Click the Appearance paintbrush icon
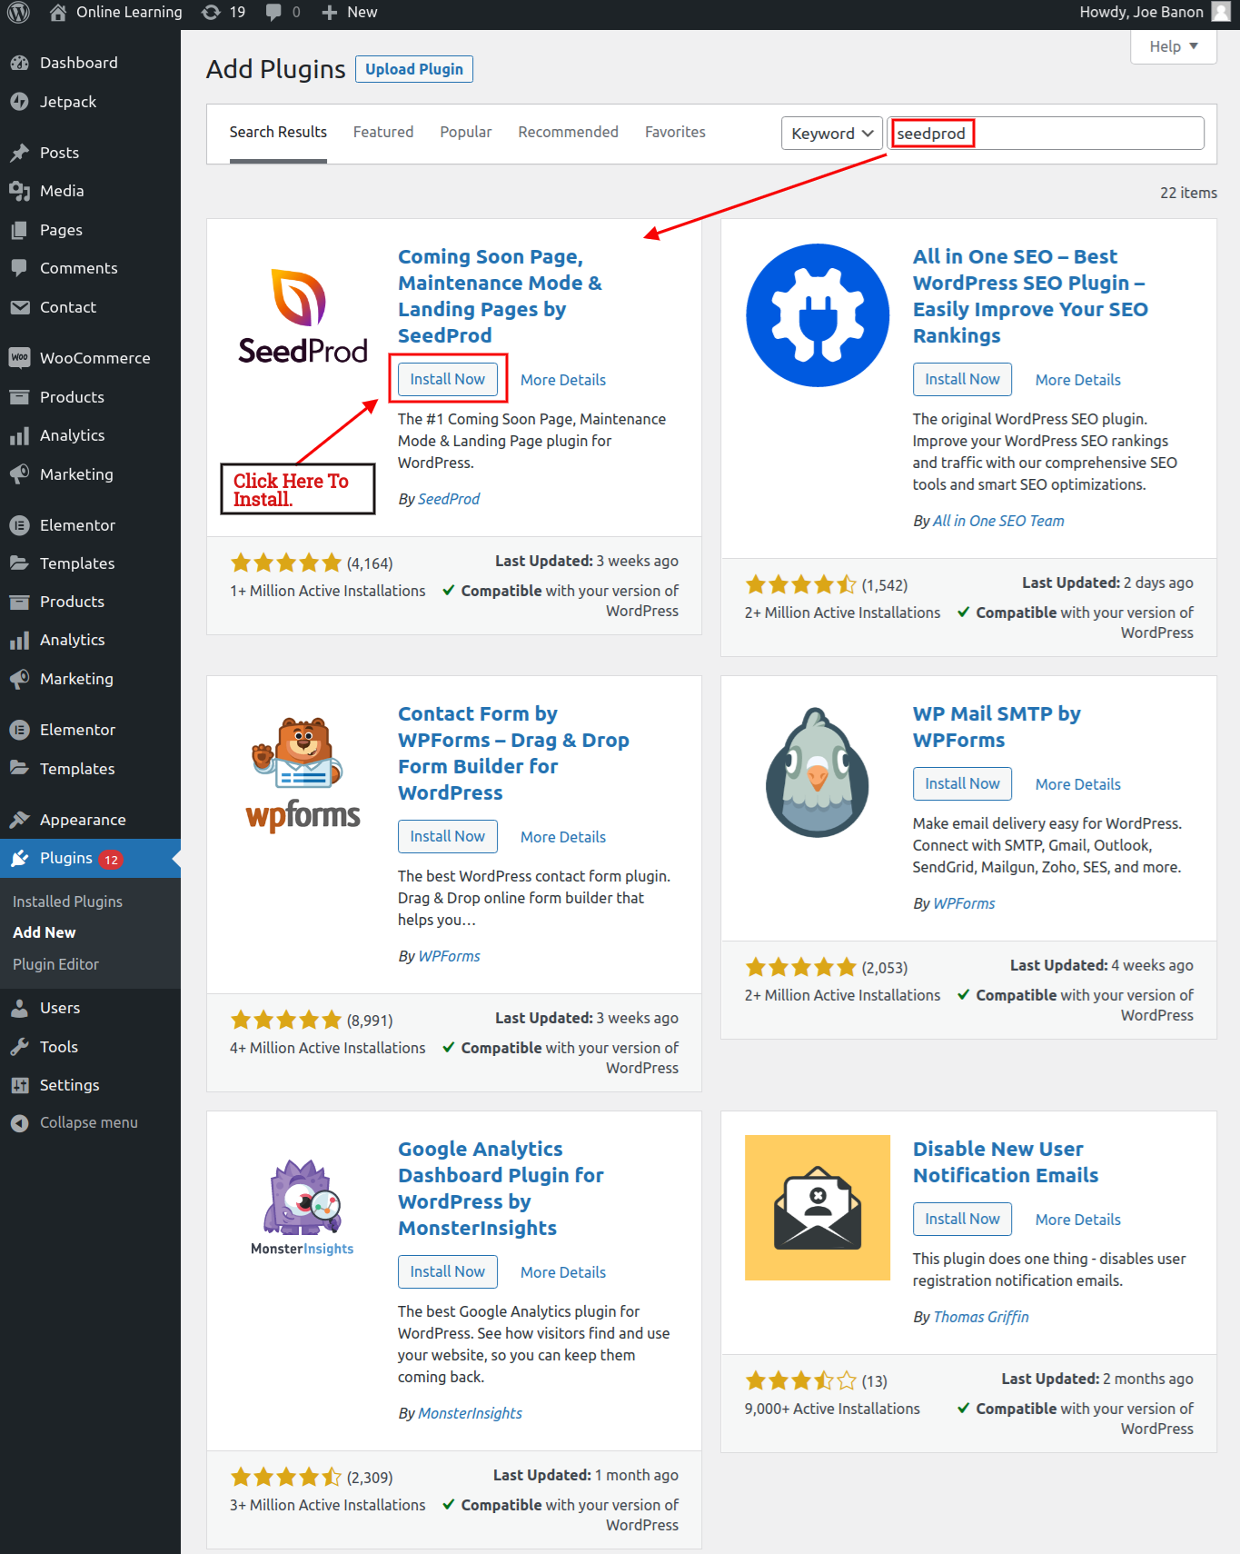1240x1554 pixels. (19, 820)
